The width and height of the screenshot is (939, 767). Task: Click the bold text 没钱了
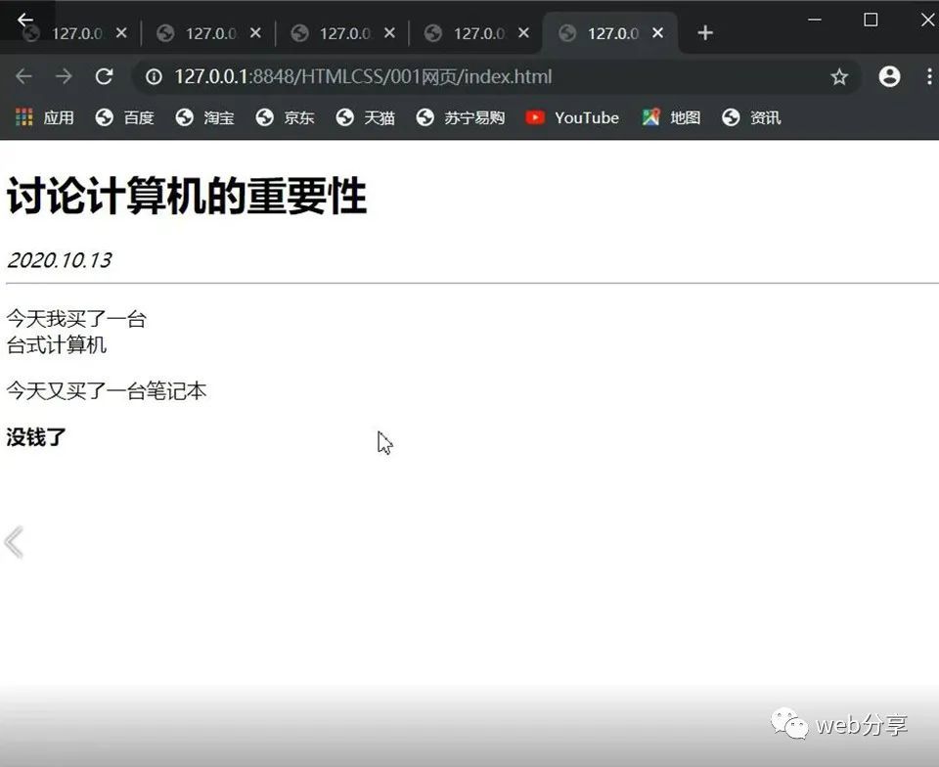[x=35, y=437]
